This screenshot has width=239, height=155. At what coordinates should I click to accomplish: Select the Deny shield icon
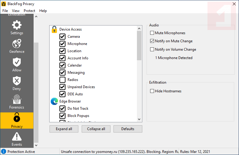coord(17,81)
